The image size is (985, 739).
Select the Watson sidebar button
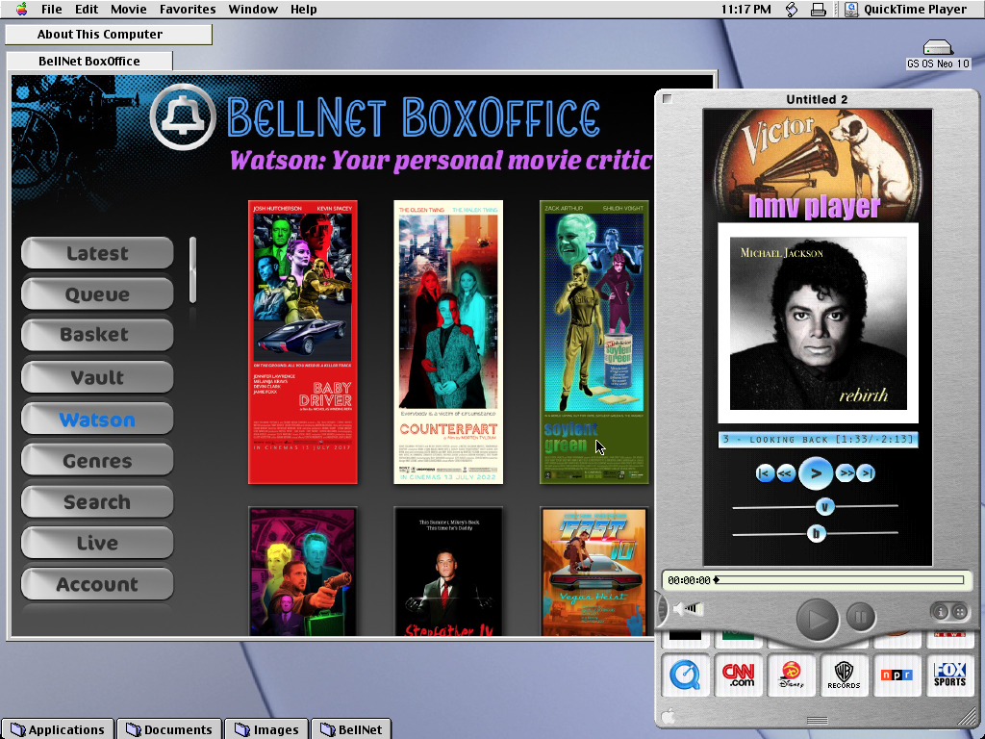[x=97, y=420]
